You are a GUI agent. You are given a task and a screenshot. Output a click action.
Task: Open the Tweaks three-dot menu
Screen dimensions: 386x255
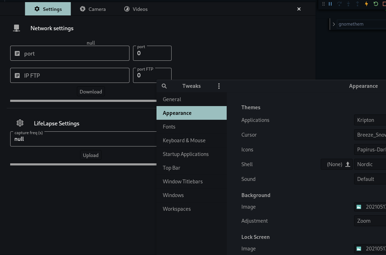point(219,86)
